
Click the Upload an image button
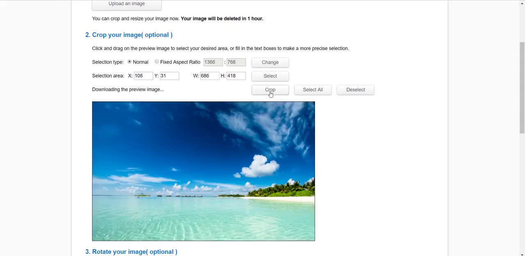127,5
